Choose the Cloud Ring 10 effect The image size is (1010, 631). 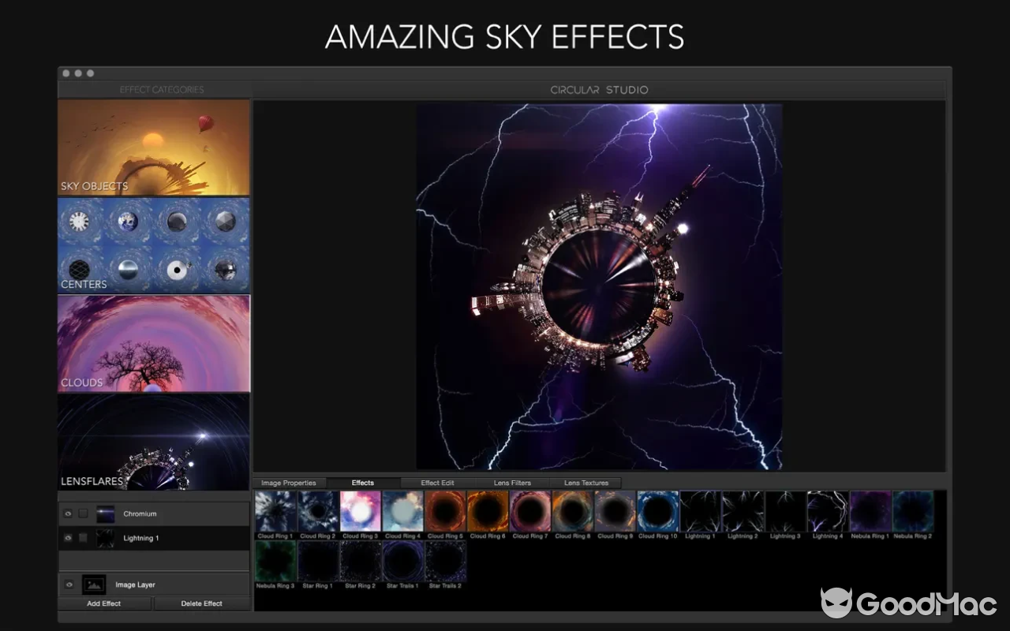(x=658, y=511)
